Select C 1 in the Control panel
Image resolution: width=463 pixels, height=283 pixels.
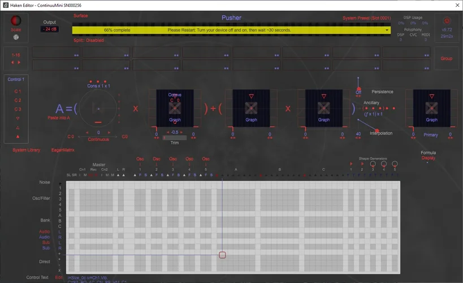[18, 91]
